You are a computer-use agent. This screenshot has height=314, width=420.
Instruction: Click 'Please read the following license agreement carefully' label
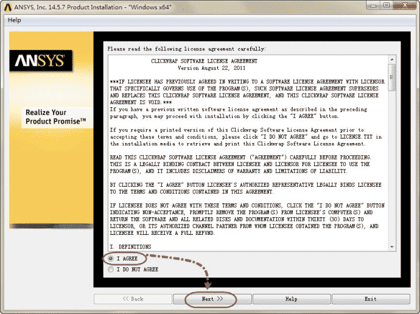tap(186, 49)
